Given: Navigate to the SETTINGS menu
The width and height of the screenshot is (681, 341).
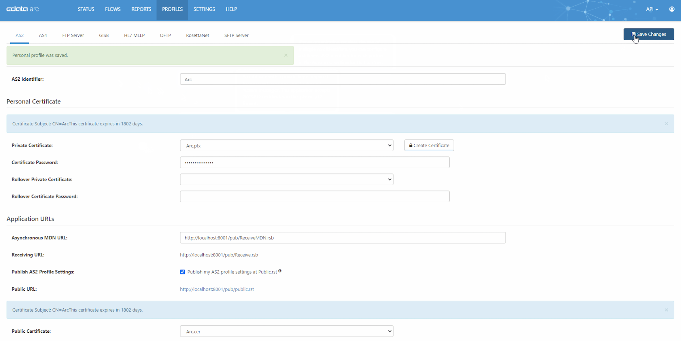Looking at the screenshot, I should [x=204, y=9].
